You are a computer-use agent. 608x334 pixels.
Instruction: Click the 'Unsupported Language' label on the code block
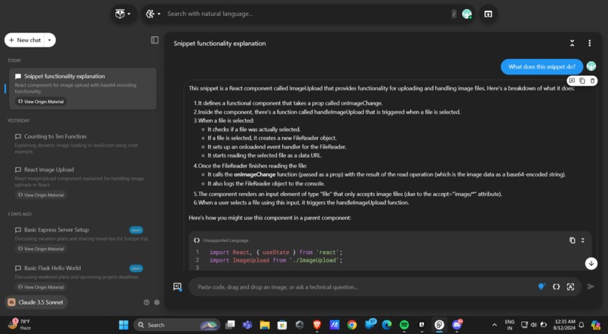[226, 241]
